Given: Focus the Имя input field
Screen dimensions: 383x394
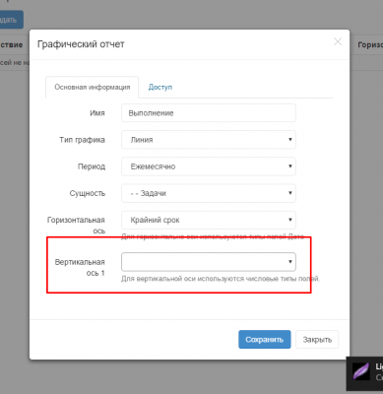Looking at the screenshot, I should [209, 113].
